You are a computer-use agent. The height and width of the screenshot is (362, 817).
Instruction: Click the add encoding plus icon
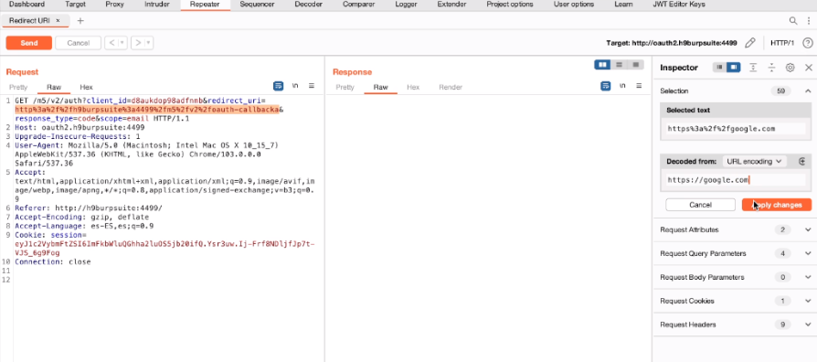(x=802, y=162)
